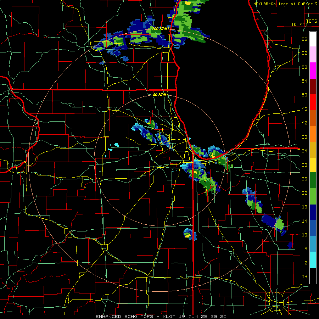Click the isolated yellow-core storm cell south of the 50 NMI ring
This screenshot has width=319, height=319.
(190, 234)
